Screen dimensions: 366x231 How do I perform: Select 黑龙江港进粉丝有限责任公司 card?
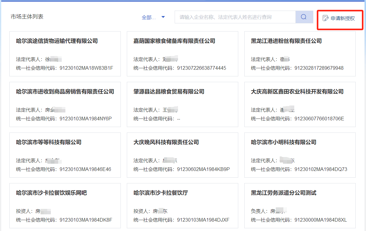coord(300,54)
